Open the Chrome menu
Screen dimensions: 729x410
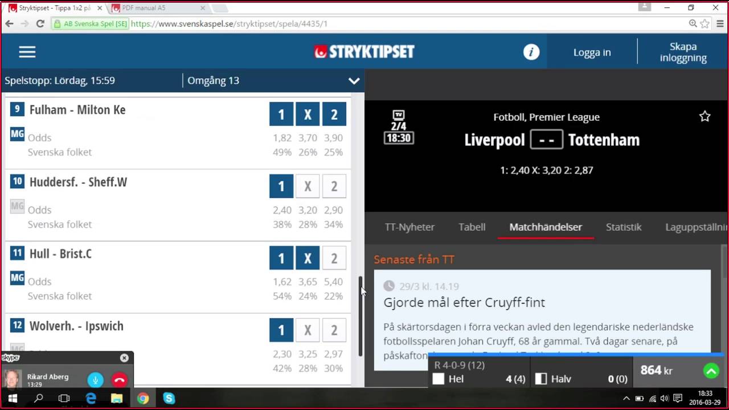click(719, 23)
